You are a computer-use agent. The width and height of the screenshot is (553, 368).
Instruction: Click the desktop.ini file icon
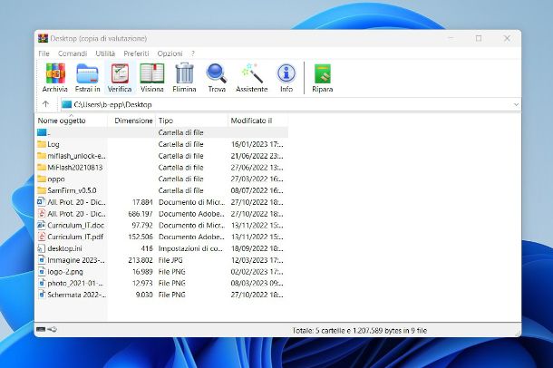(x=42, y=248)
